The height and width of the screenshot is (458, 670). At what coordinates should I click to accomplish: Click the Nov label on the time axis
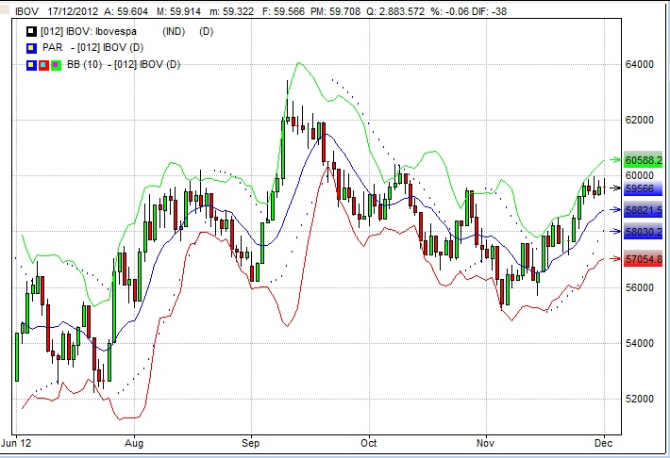486,441
